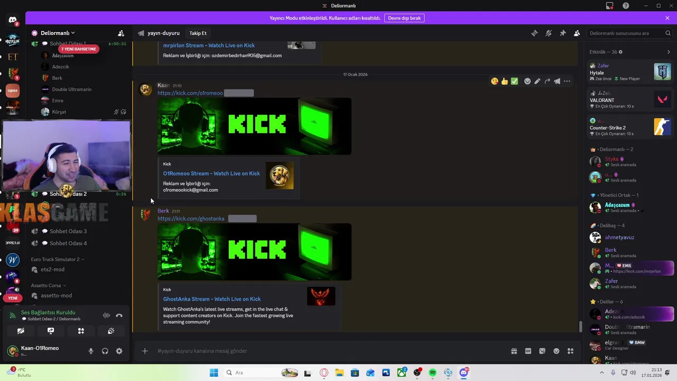Open Discord direct messages home icon

(13, 20)
